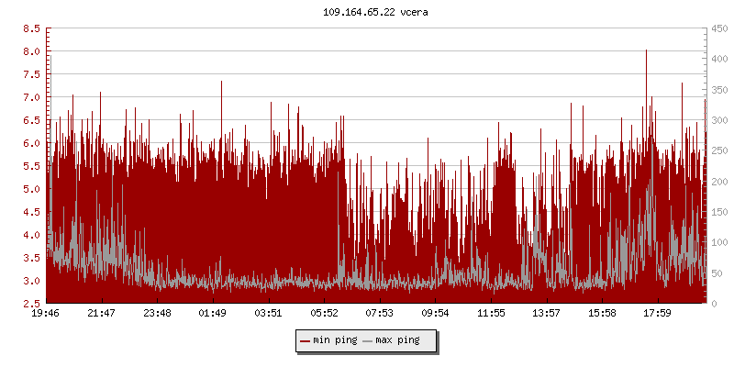Click the 450 value on right axis
The width and height of the screenshot is (734, 367).
pos(719,28)
